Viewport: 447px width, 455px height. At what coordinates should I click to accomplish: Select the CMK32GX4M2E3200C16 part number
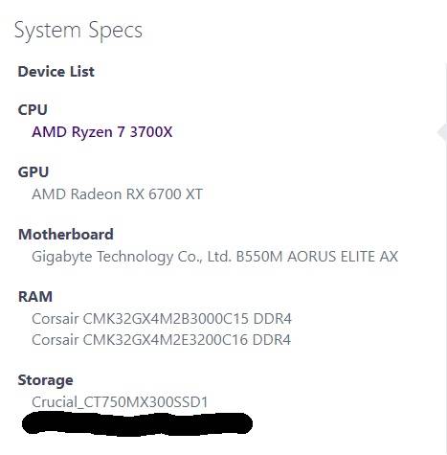click(165, 339)
